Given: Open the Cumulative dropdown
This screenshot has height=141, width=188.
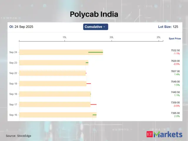Looking at the screenshot, I should click(x=95, y=27).
